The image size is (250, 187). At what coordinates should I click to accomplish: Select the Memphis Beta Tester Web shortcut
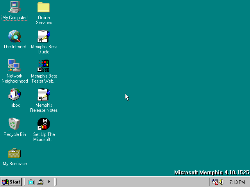pos(44,65)
